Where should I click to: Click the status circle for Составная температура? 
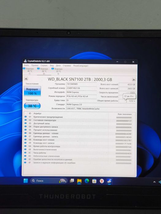(25, 120)
